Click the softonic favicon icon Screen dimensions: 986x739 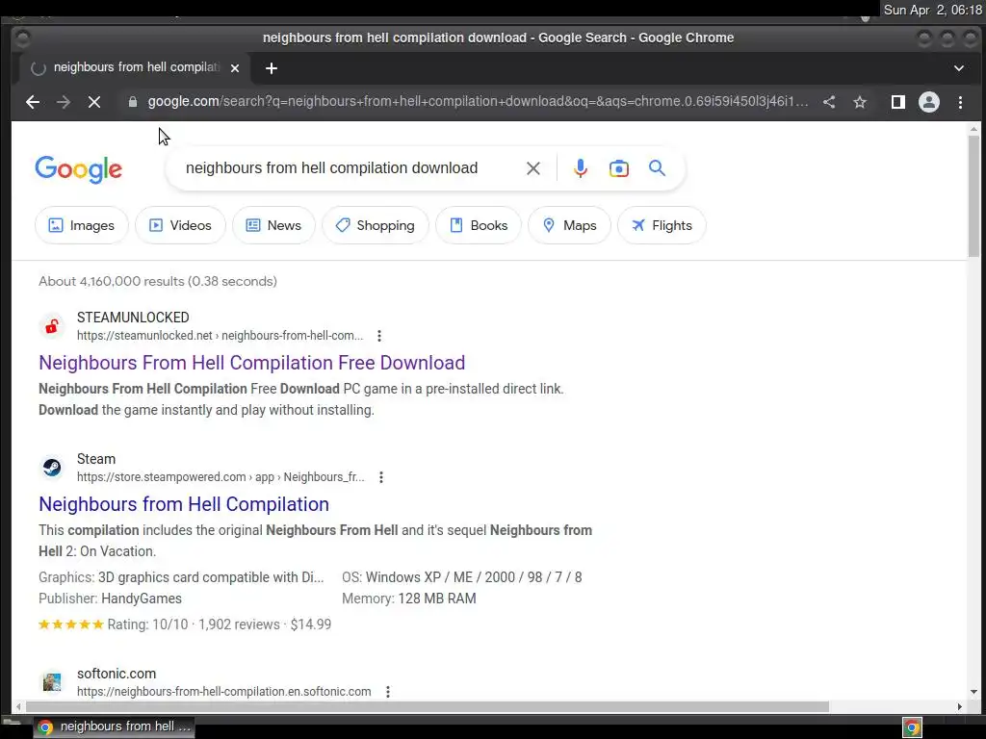point(52,682)
